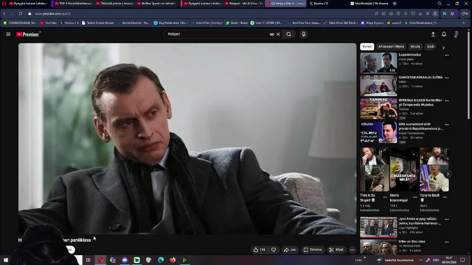Image resolution: width=472 pixels, height=265 pixels.
Task: Click the main video player
Action: click(187, 138)
